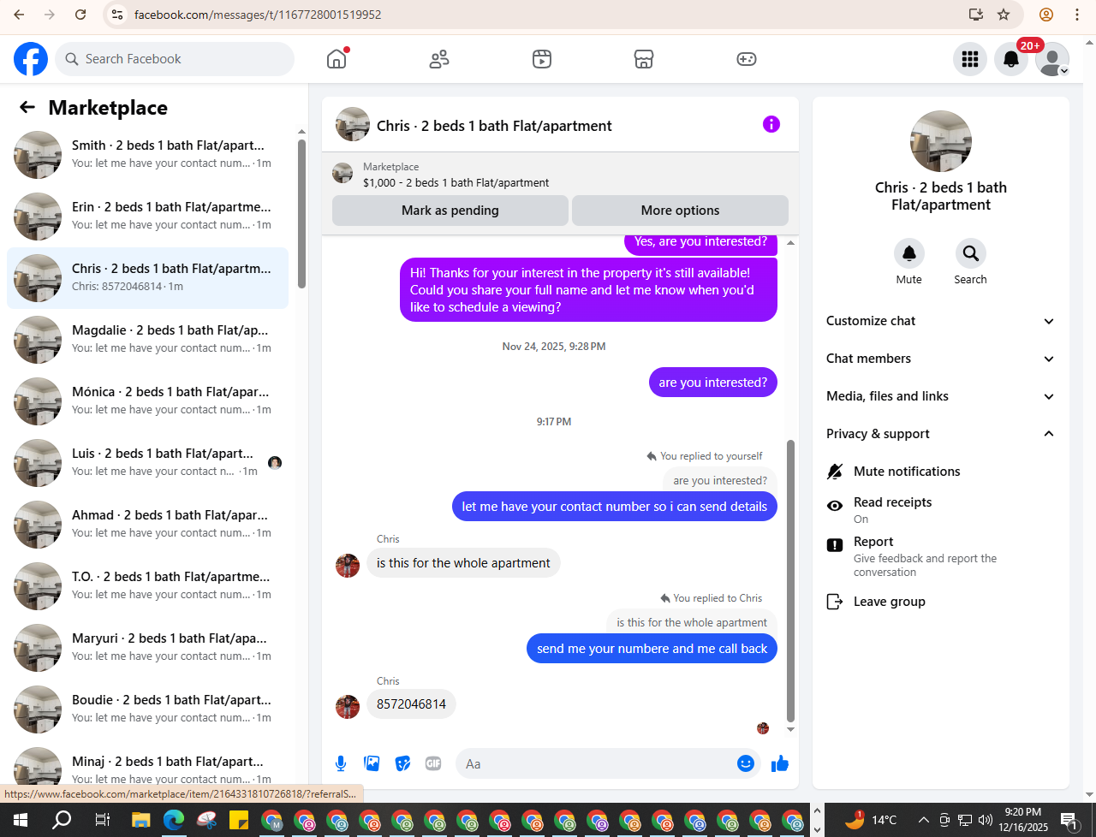
Task: Click the Mark as pending button
Action: pos(450,211)
